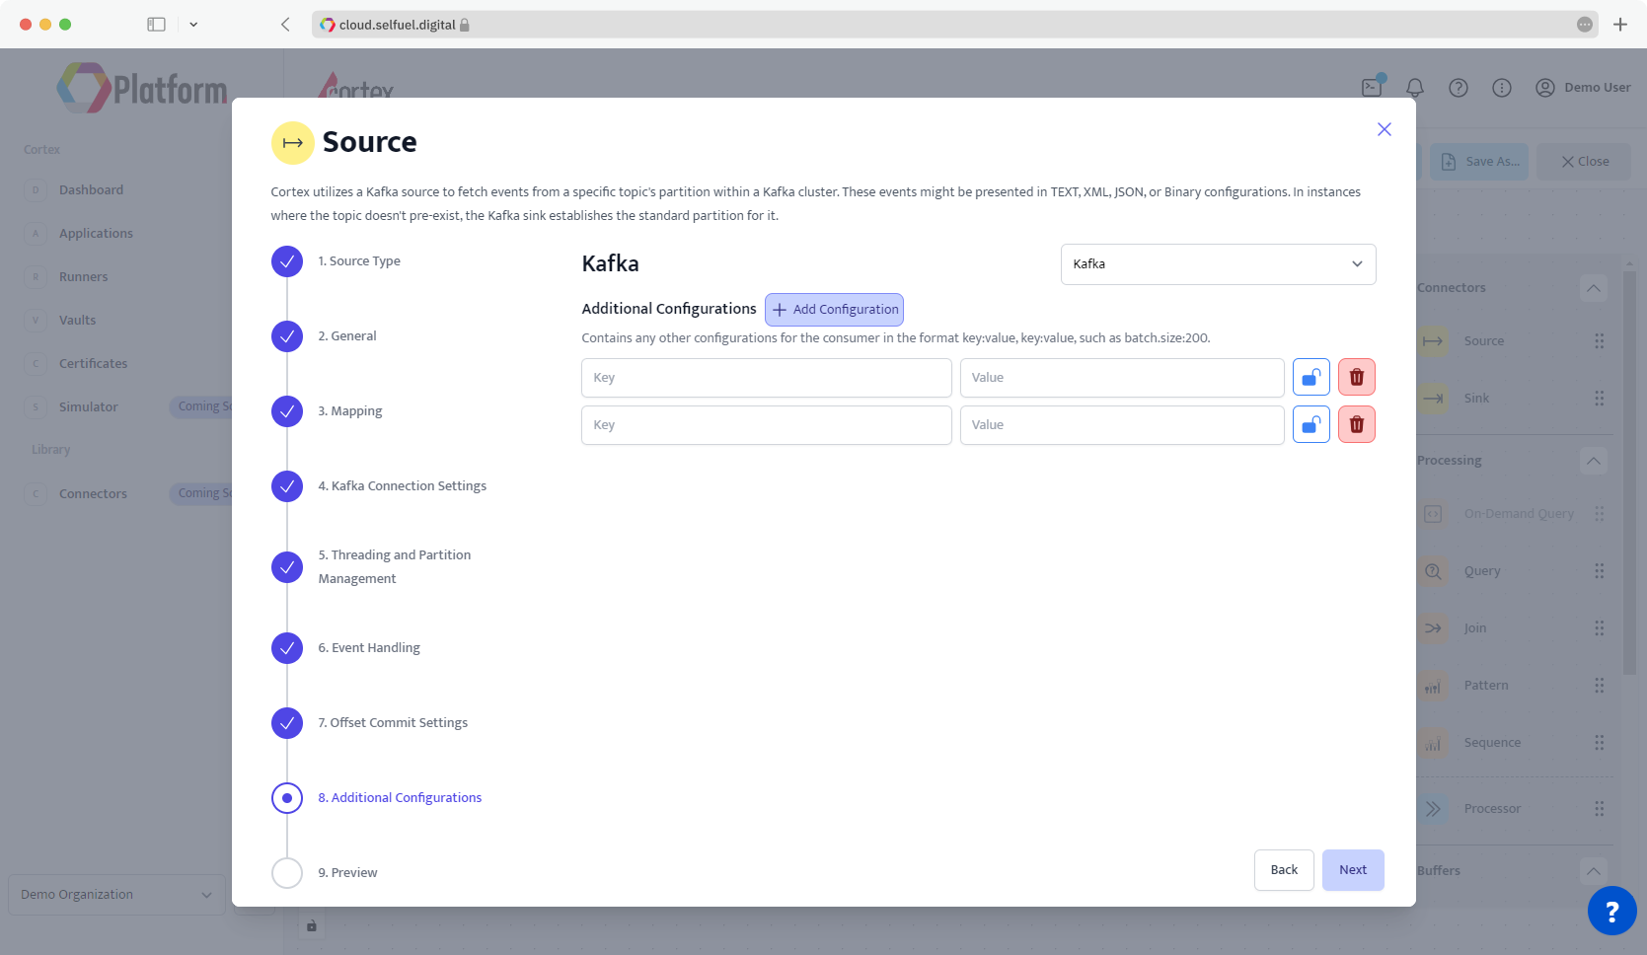Open notifications bell
This screenshot has height=955, width=1647.
click(1415, 88)
